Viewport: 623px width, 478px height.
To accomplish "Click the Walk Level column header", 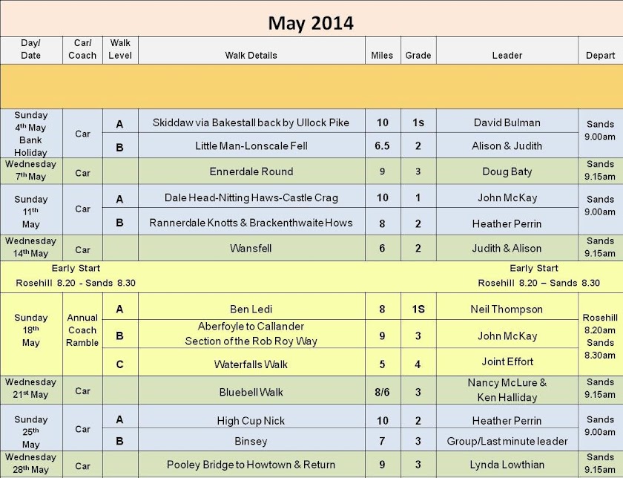I will tap(119, 50).
